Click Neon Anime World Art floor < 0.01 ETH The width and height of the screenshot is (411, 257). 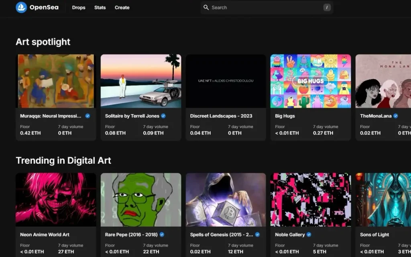tap(32, 252)
